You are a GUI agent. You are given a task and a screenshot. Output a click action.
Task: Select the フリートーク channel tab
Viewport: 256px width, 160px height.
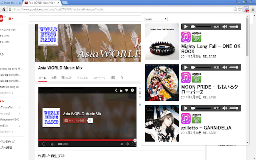(99, 78)
